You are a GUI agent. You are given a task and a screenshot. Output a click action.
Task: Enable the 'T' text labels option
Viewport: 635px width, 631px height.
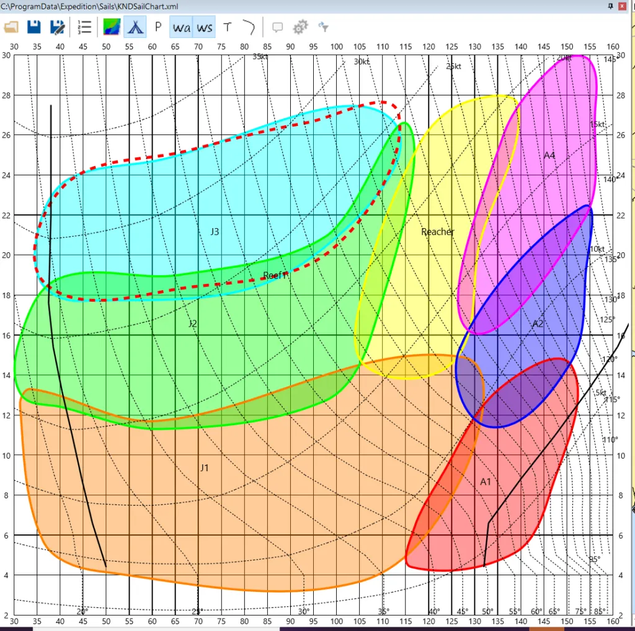[227, 27]
